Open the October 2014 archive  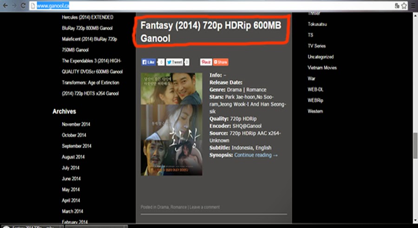click(74, 135)
